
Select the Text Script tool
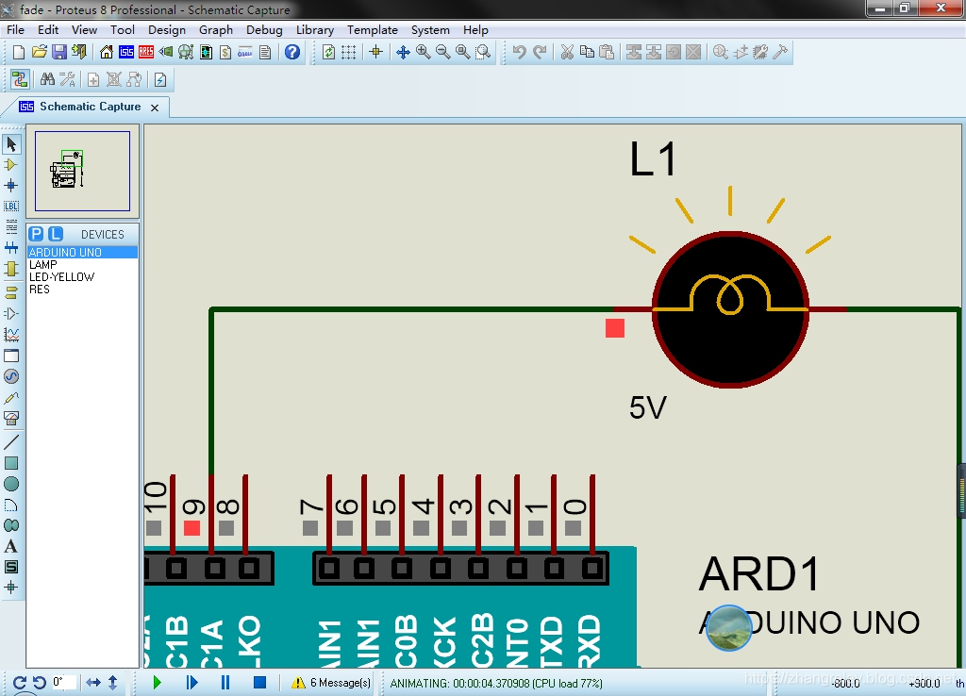pos(11,227)
